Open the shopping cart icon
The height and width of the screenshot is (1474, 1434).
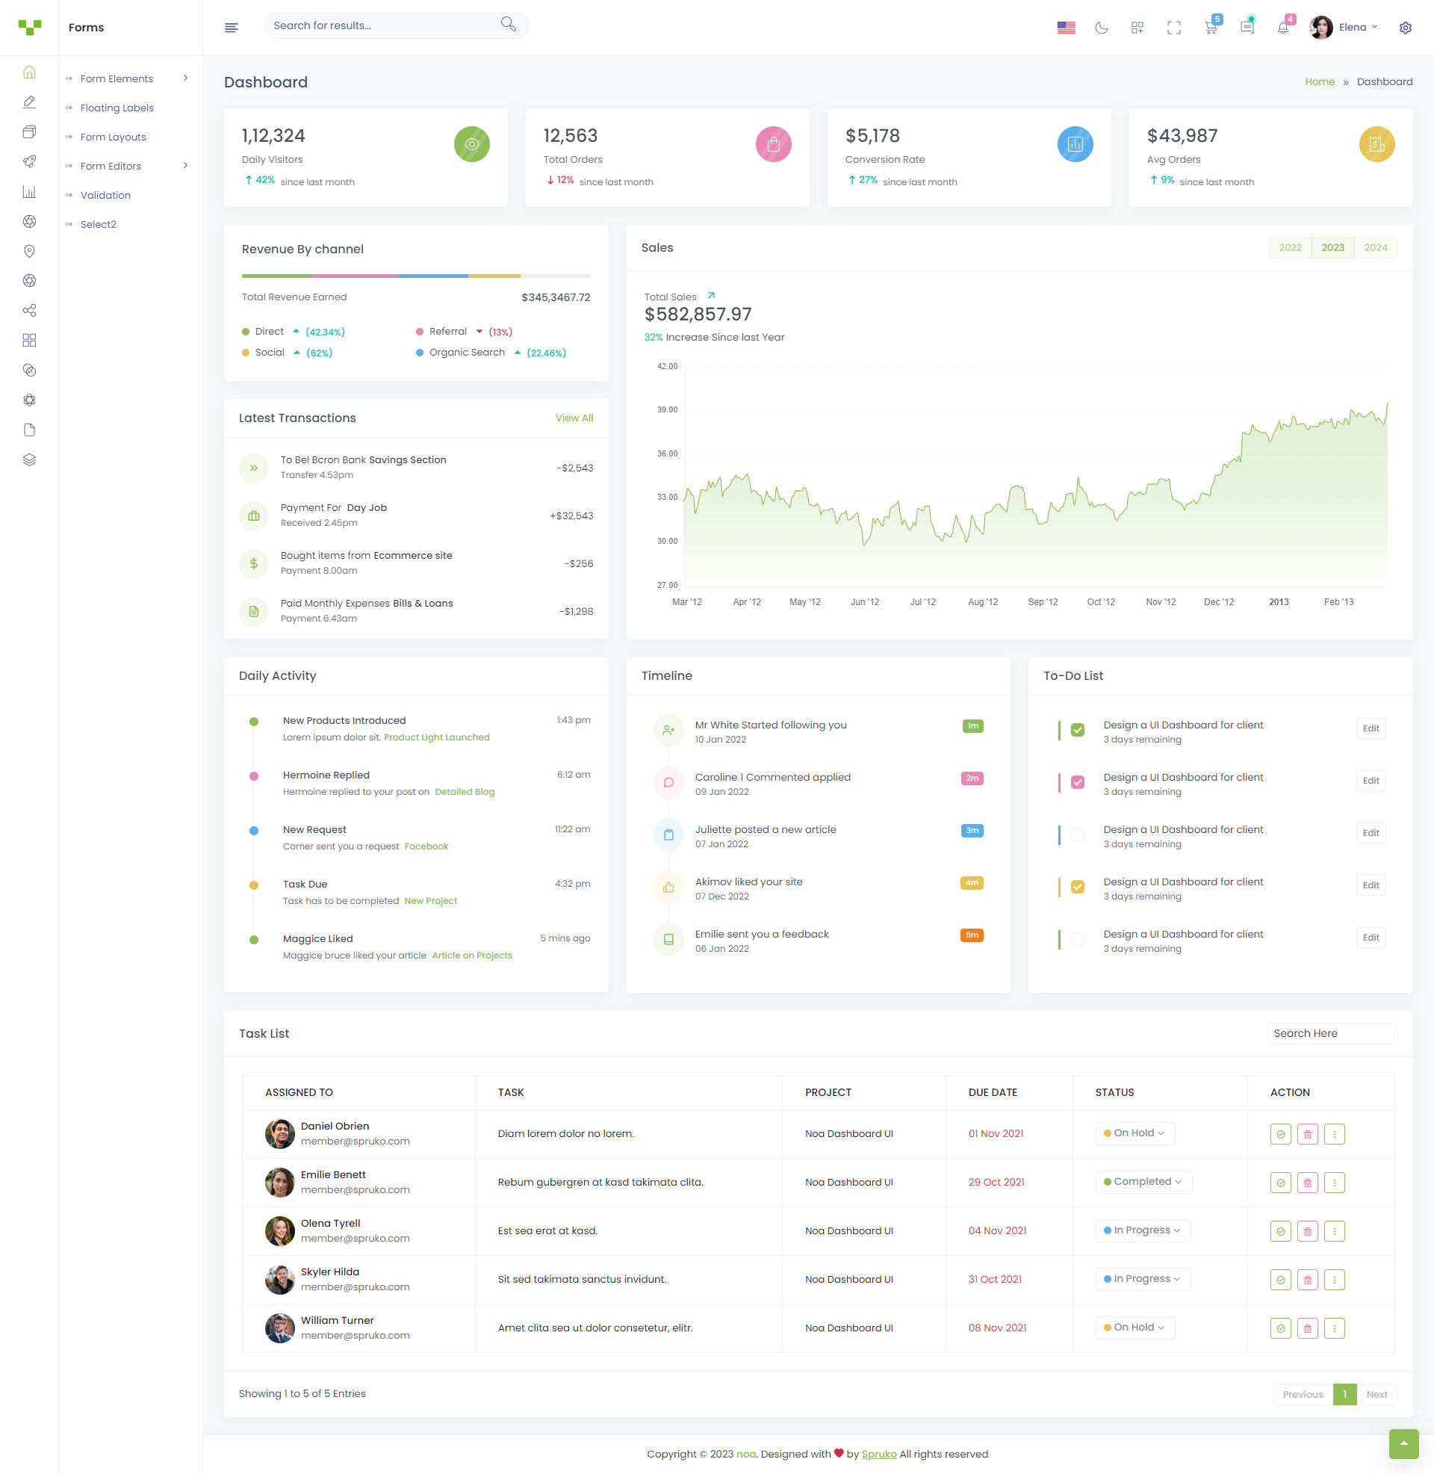click(x=1211, y=28)
